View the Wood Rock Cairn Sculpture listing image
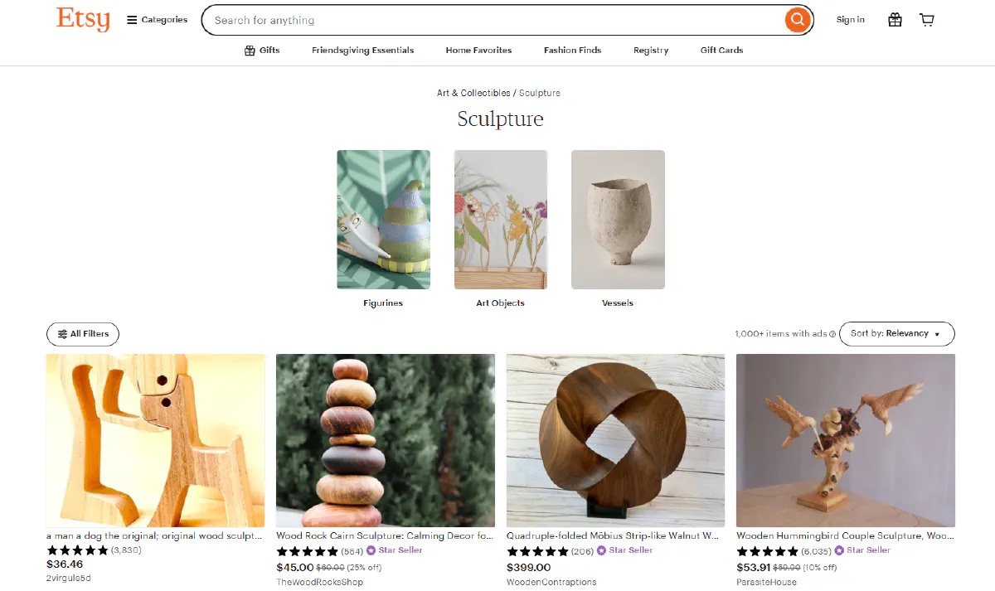The image size is (995, 591). [385, 440]
